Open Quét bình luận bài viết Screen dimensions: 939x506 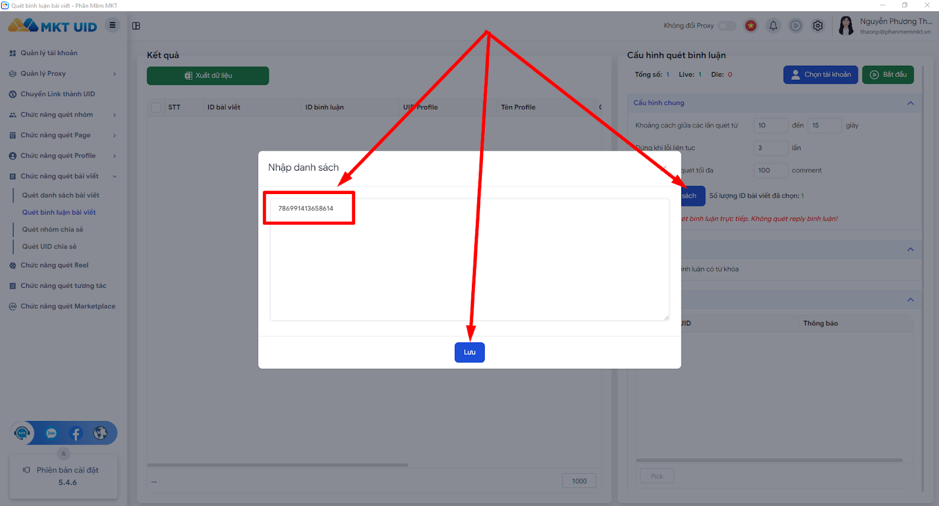pyautogui.click(x=59, y=212)
